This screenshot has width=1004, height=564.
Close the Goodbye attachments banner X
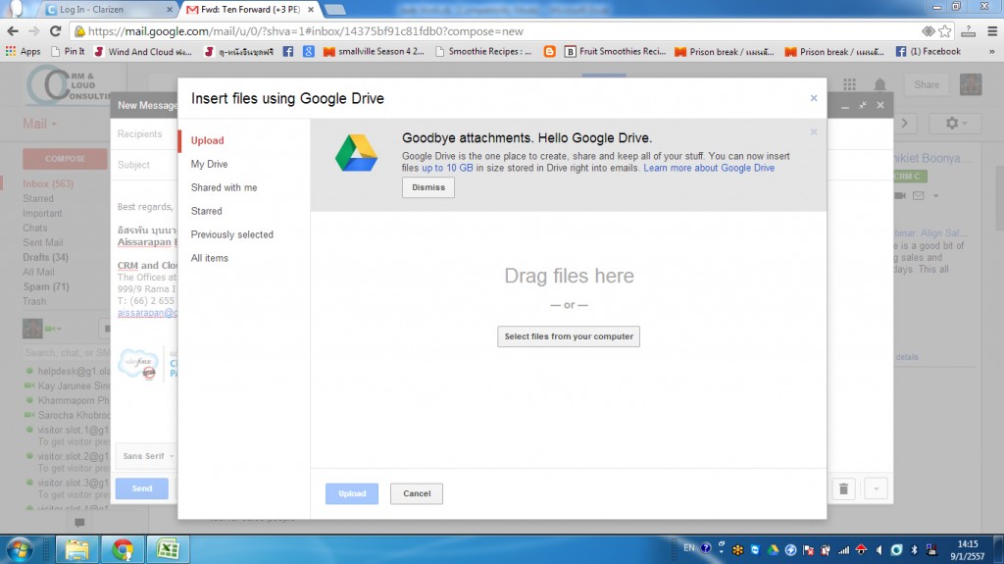pos(813,131)
